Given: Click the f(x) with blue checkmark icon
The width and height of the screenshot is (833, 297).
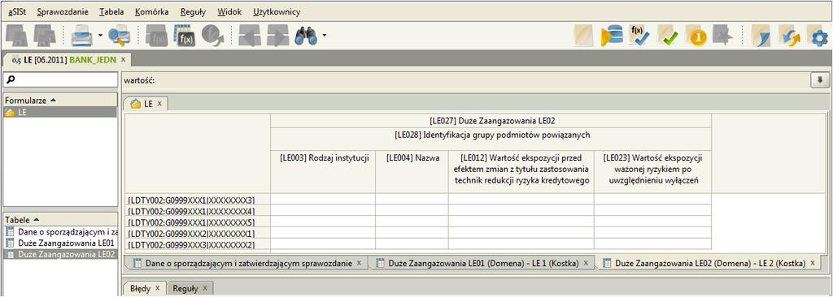Looking at the screenshot, I should (639, 36).
